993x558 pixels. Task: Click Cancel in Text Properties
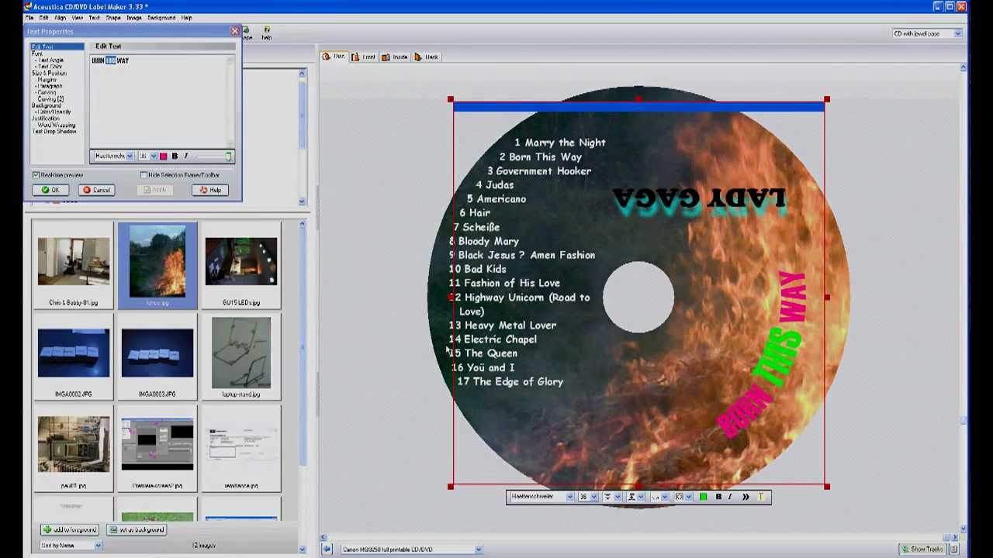point(97,190)
